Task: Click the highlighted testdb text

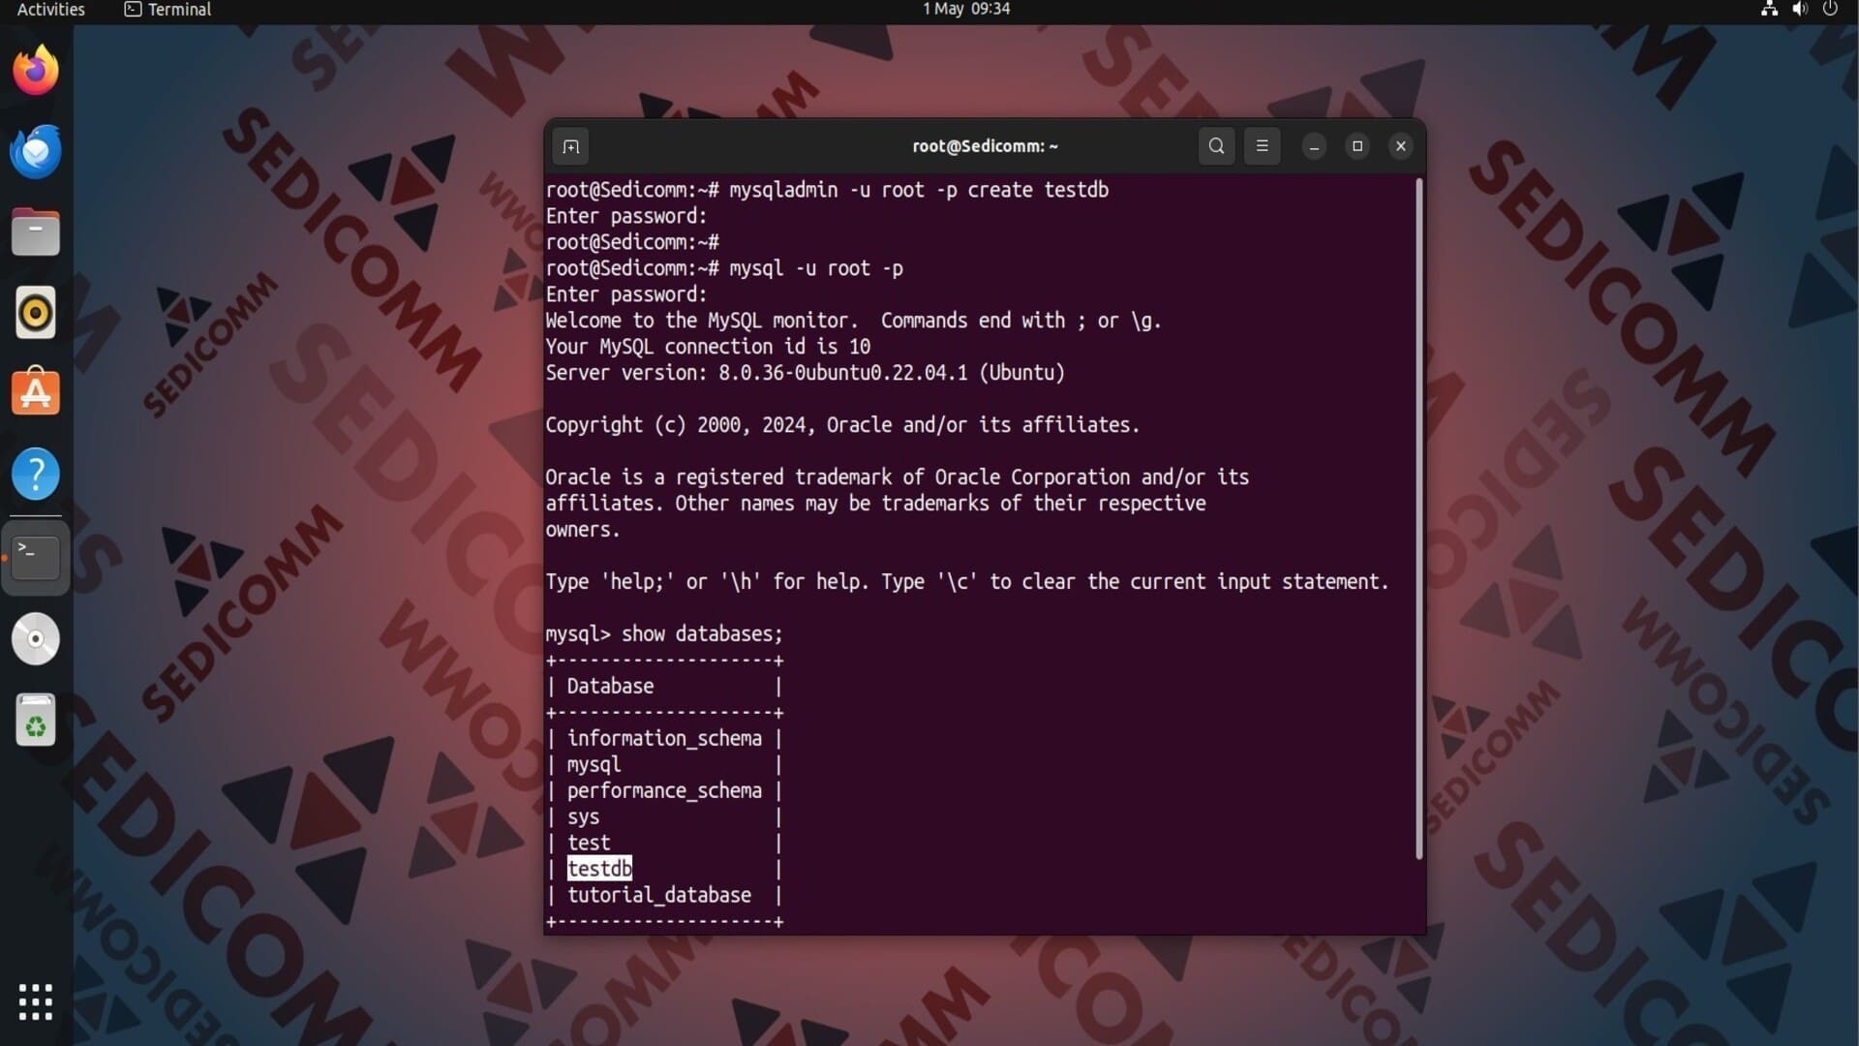Action: (x=599, y=869)
